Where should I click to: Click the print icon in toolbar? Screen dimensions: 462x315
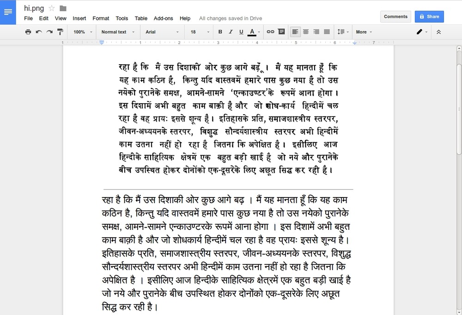pos(28,32)
